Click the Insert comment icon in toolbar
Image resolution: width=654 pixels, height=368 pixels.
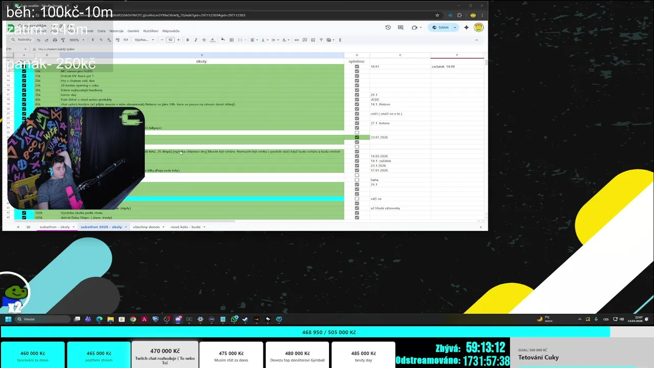(x=305, y=40)
